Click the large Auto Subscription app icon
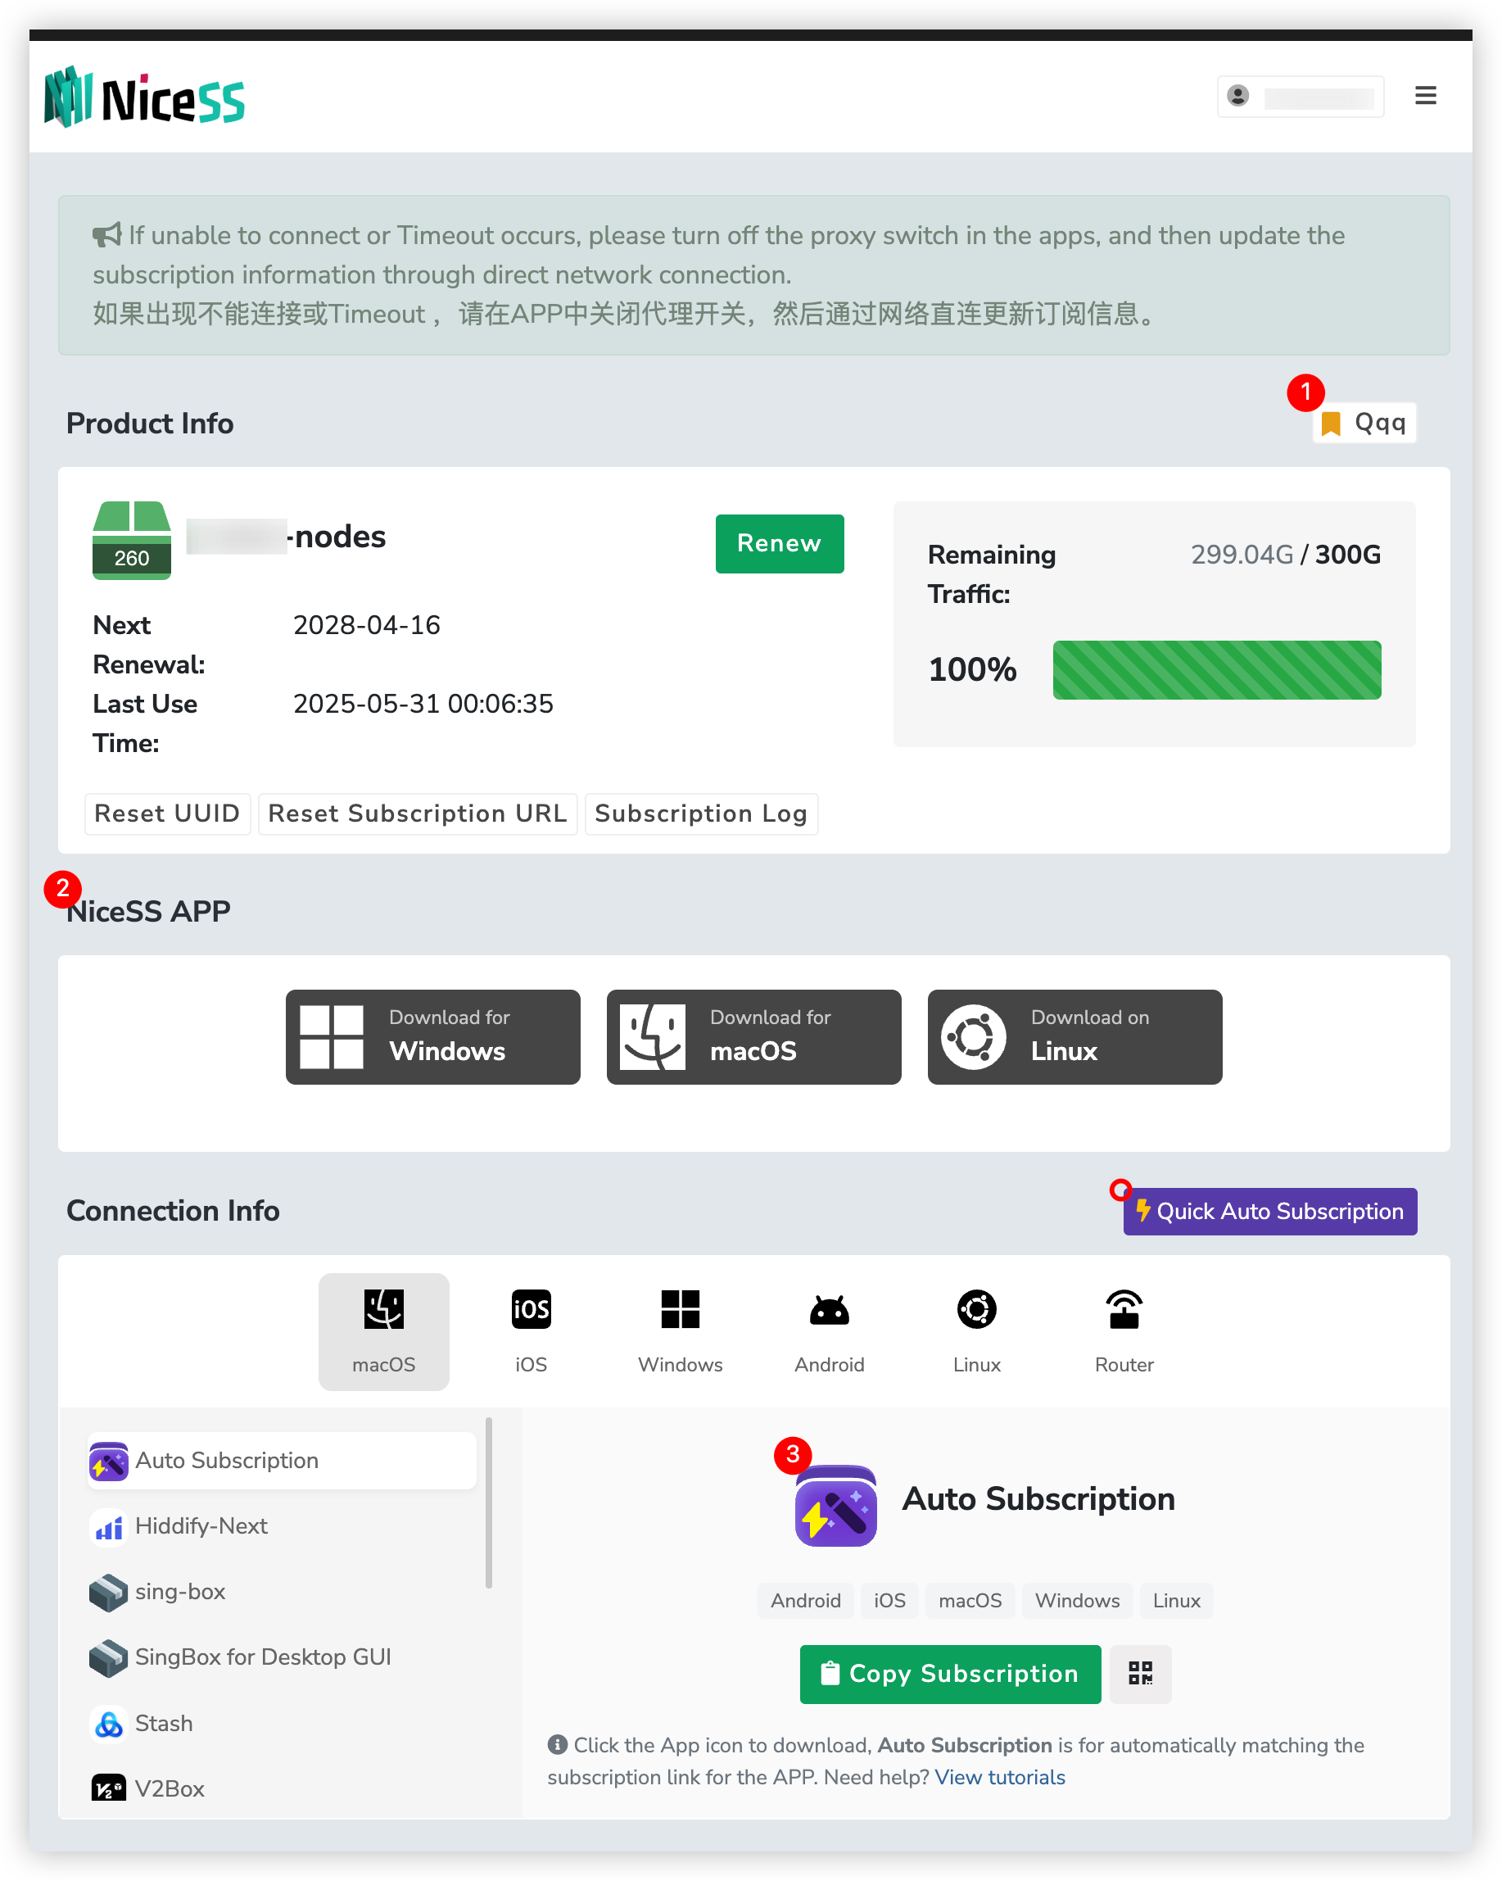 pos(835,1506)
